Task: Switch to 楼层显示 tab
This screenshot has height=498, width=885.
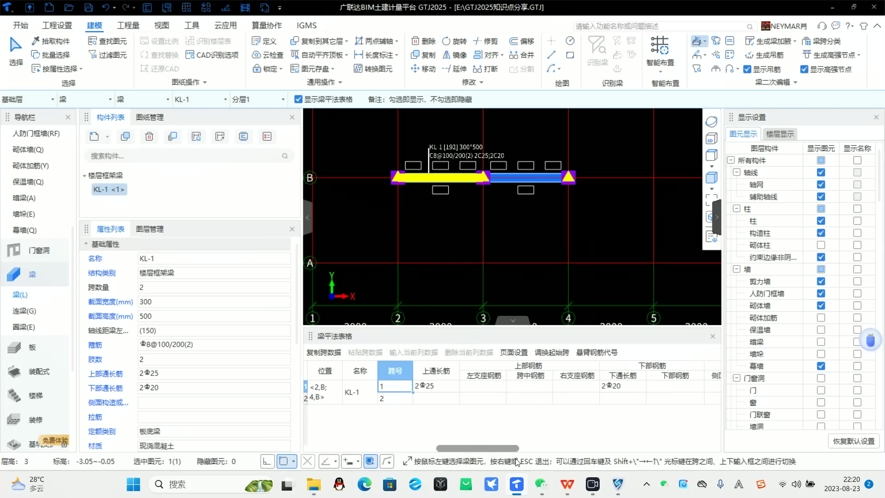Action: (x=779, y=134)
